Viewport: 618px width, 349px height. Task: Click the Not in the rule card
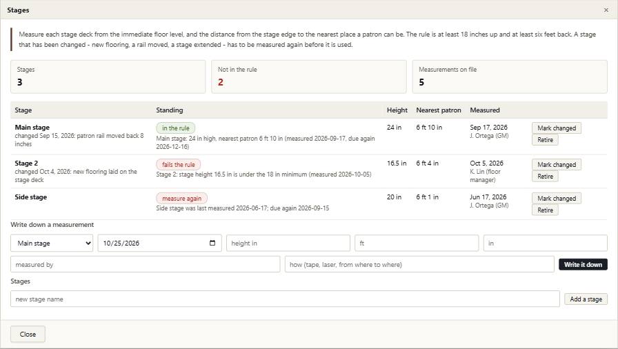coord(308,77)
